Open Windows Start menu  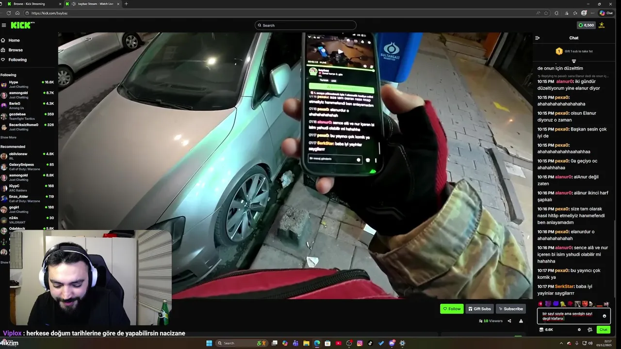pos(209,343)
